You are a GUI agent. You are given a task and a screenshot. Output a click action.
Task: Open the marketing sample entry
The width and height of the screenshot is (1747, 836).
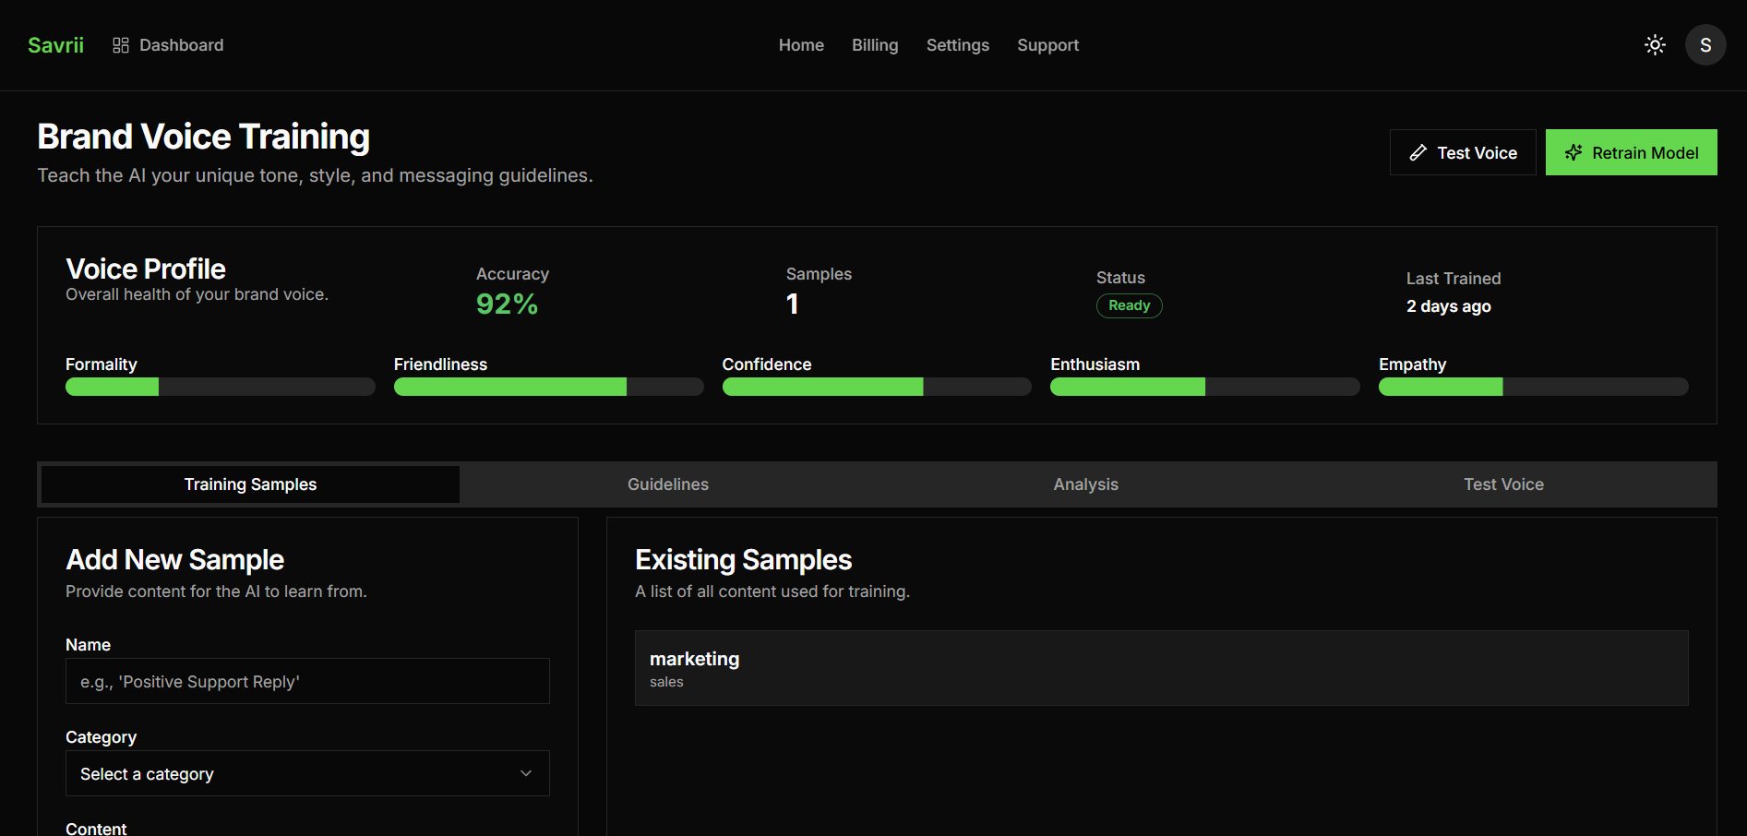(1162, 668)
